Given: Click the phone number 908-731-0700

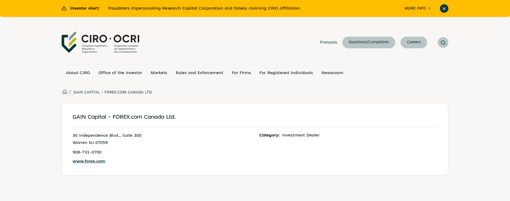Looking at the screenshot, I should (x=87, y=152).
